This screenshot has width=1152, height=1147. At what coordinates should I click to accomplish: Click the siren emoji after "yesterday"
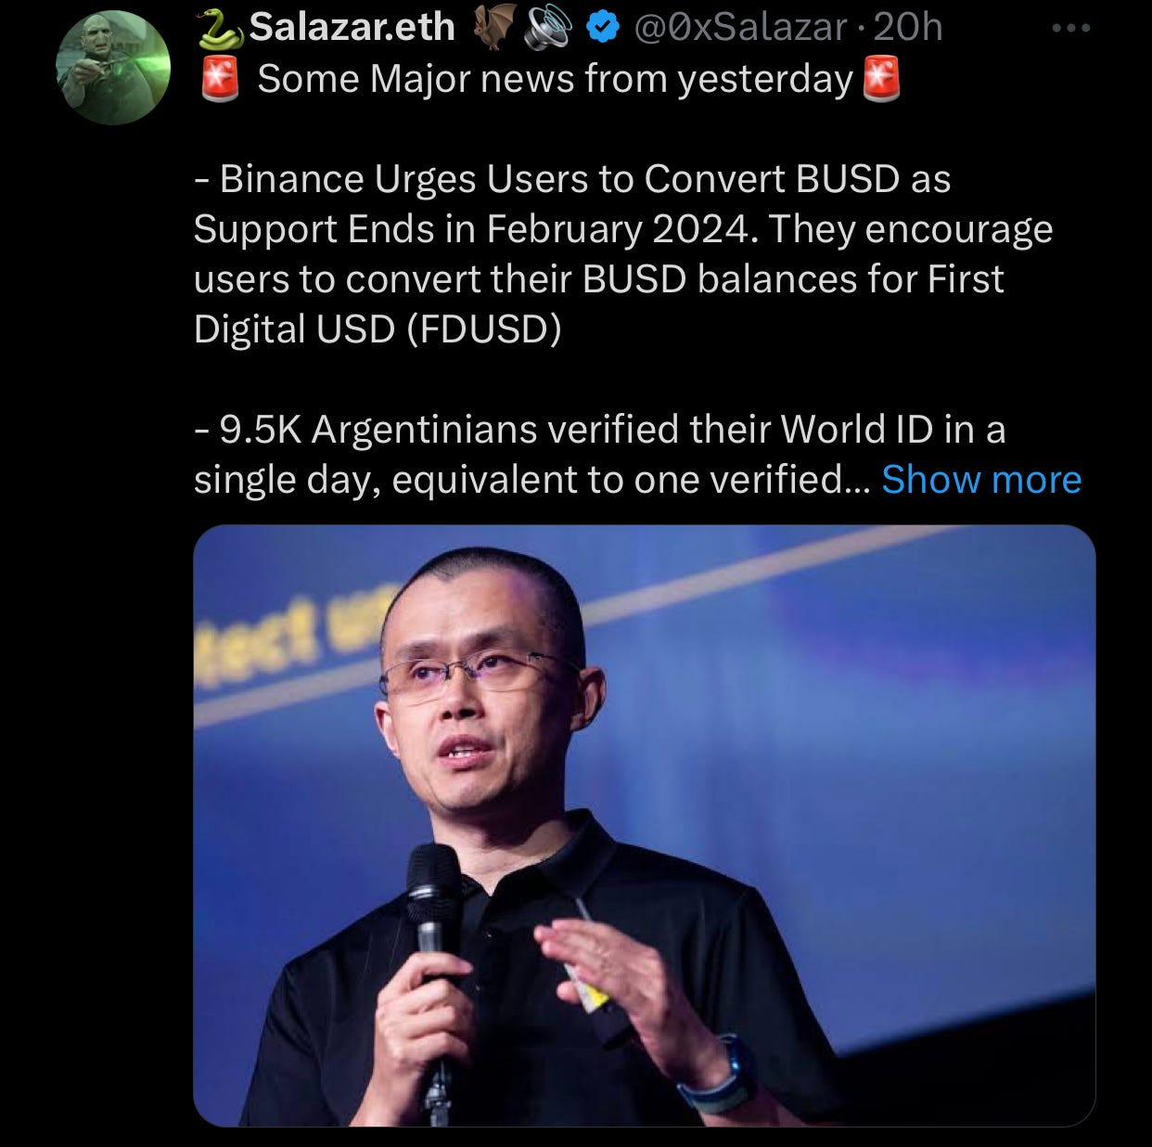tap(881, 80)
